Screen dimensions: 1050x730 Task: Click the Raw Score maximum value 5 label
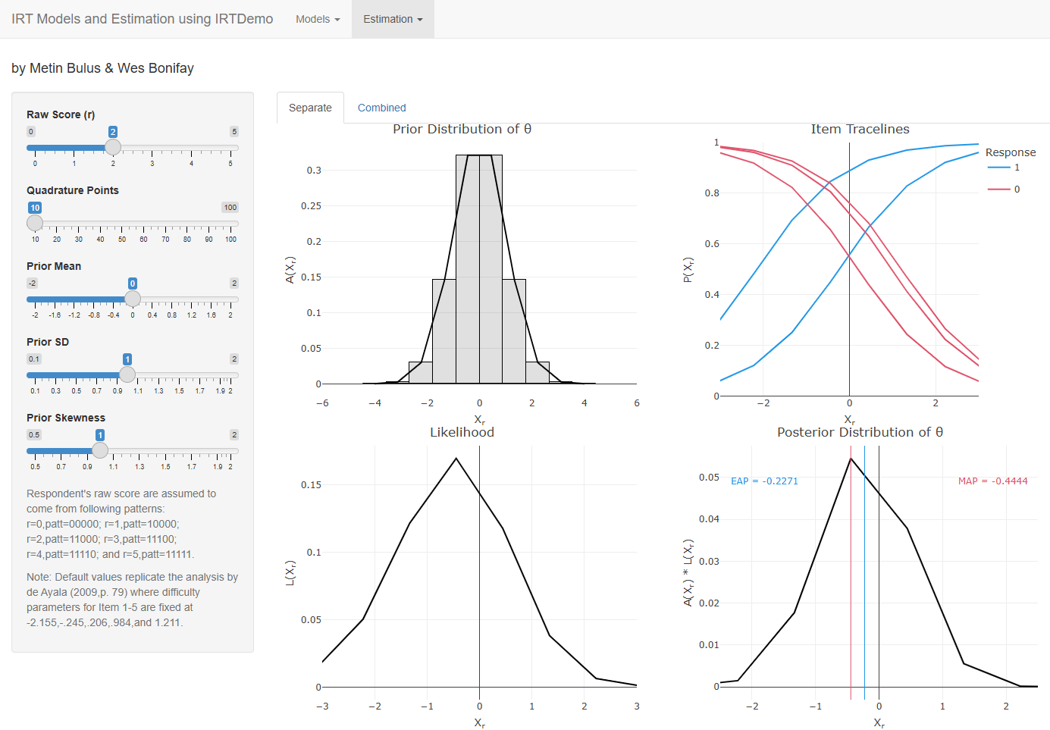click(234, 132)
